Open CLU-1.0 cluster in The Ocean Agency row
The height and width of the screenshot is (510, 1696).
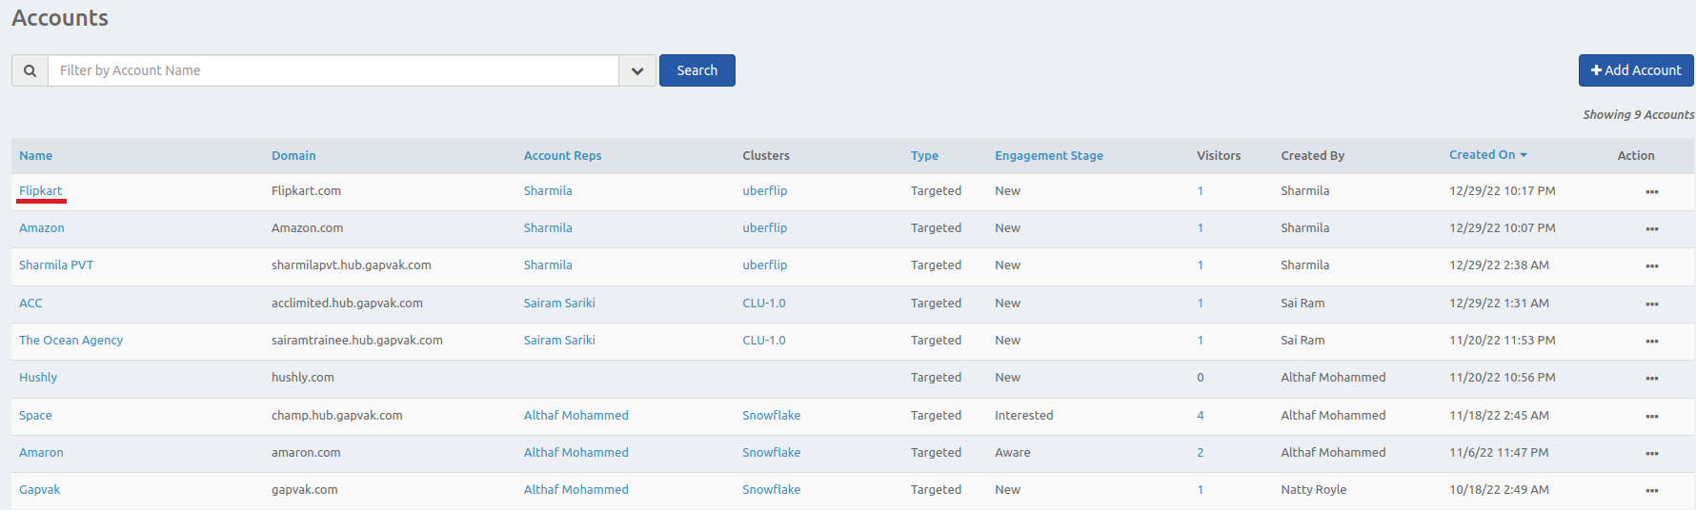[x=764, y=341]
